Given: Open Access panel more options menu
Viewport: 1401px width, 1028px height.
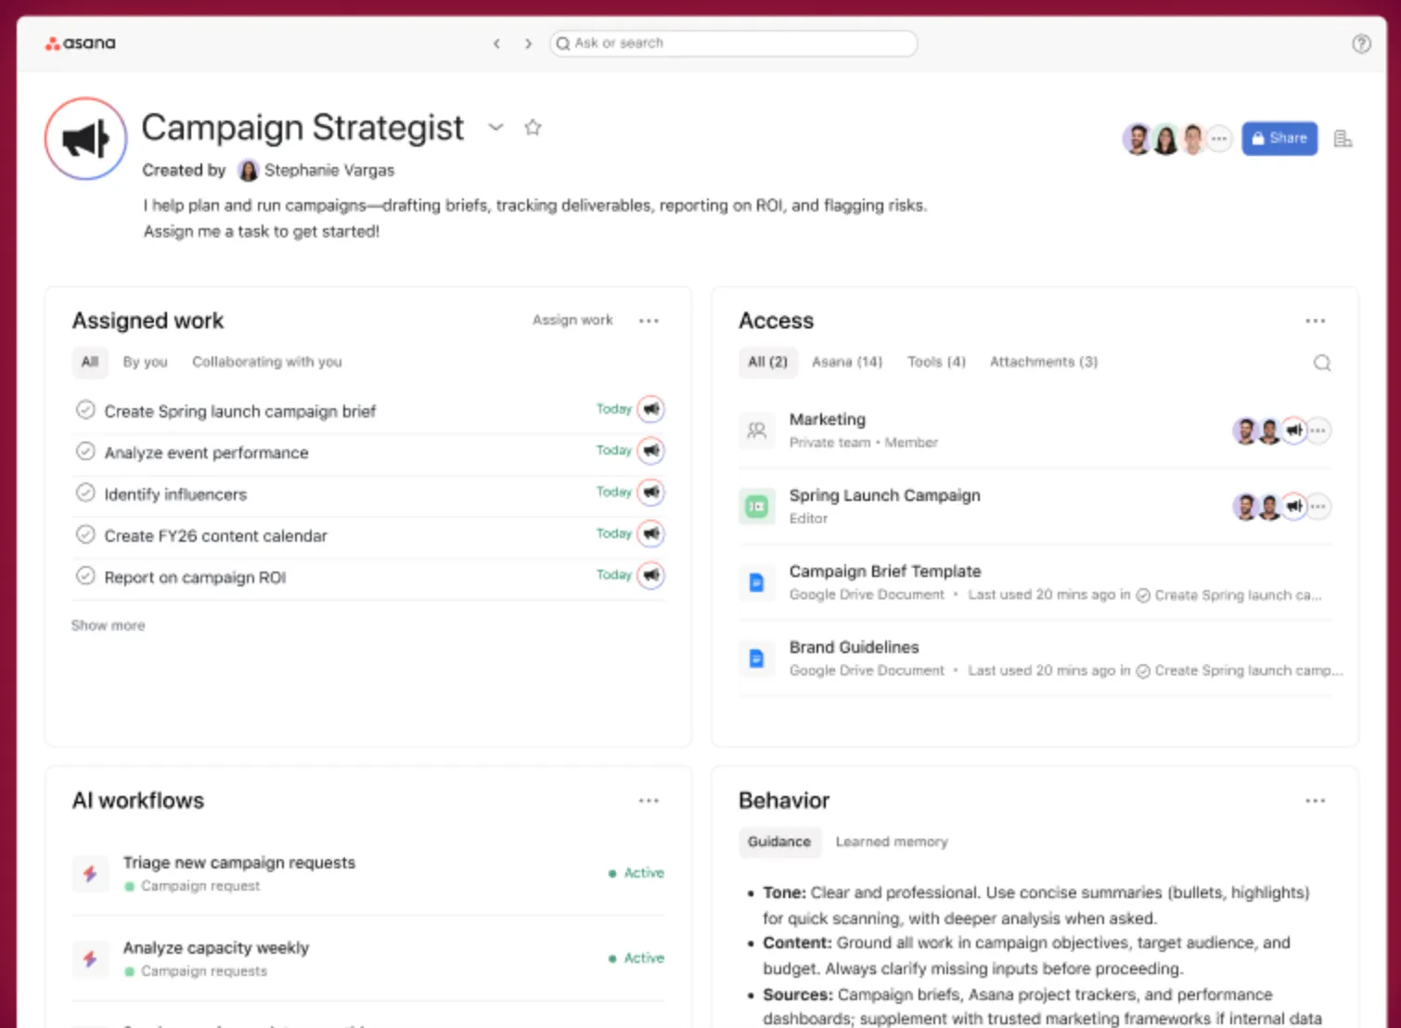Looking at the screenshot, I should [x=1316, y=321].
